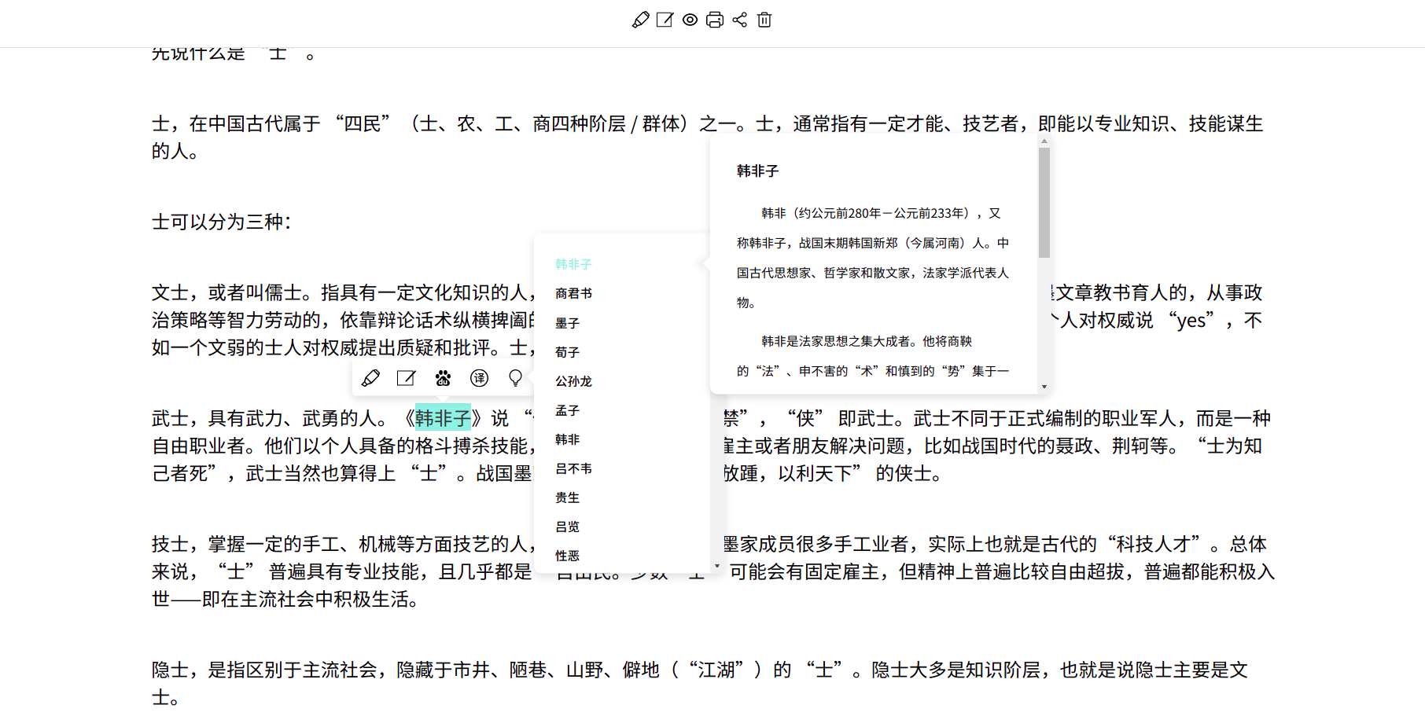
Task: Print the document using printer icon
Action: click(x=715, y=20)
